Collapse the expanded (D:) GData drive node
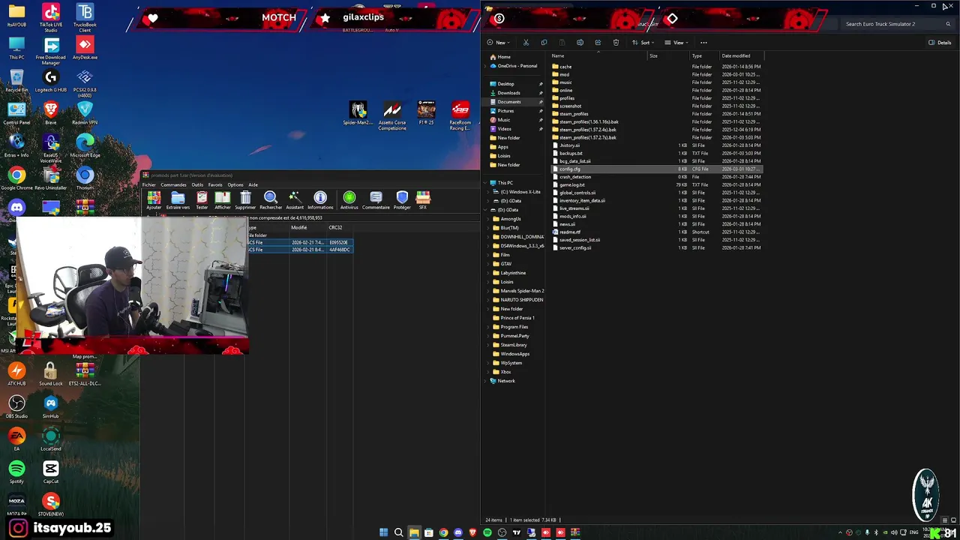 [486, 210]
